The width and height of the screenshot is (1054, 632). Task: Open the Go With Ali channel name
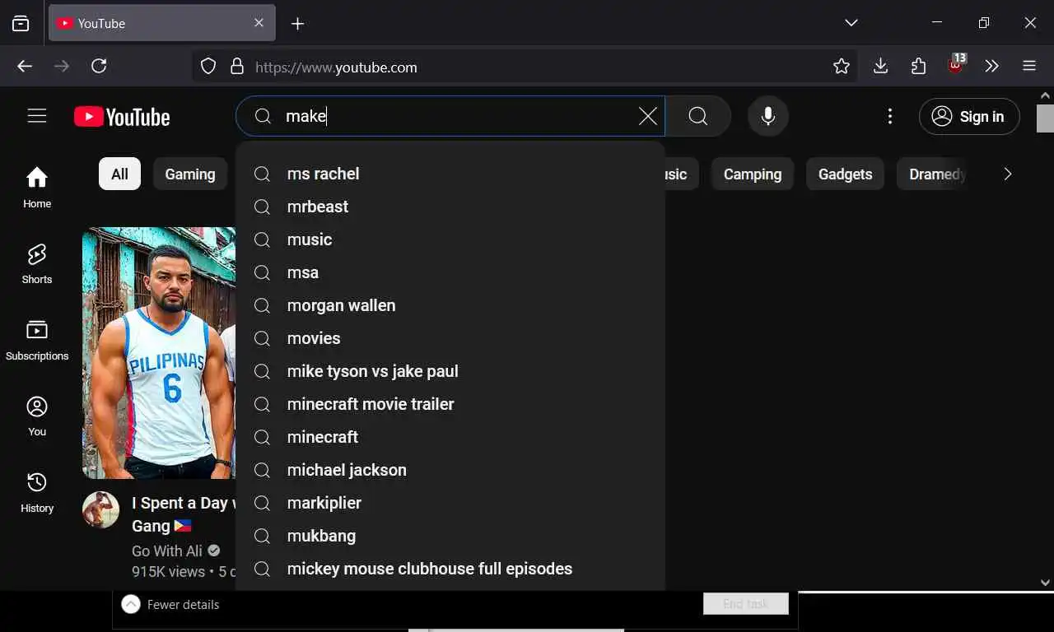coord(167,551)
